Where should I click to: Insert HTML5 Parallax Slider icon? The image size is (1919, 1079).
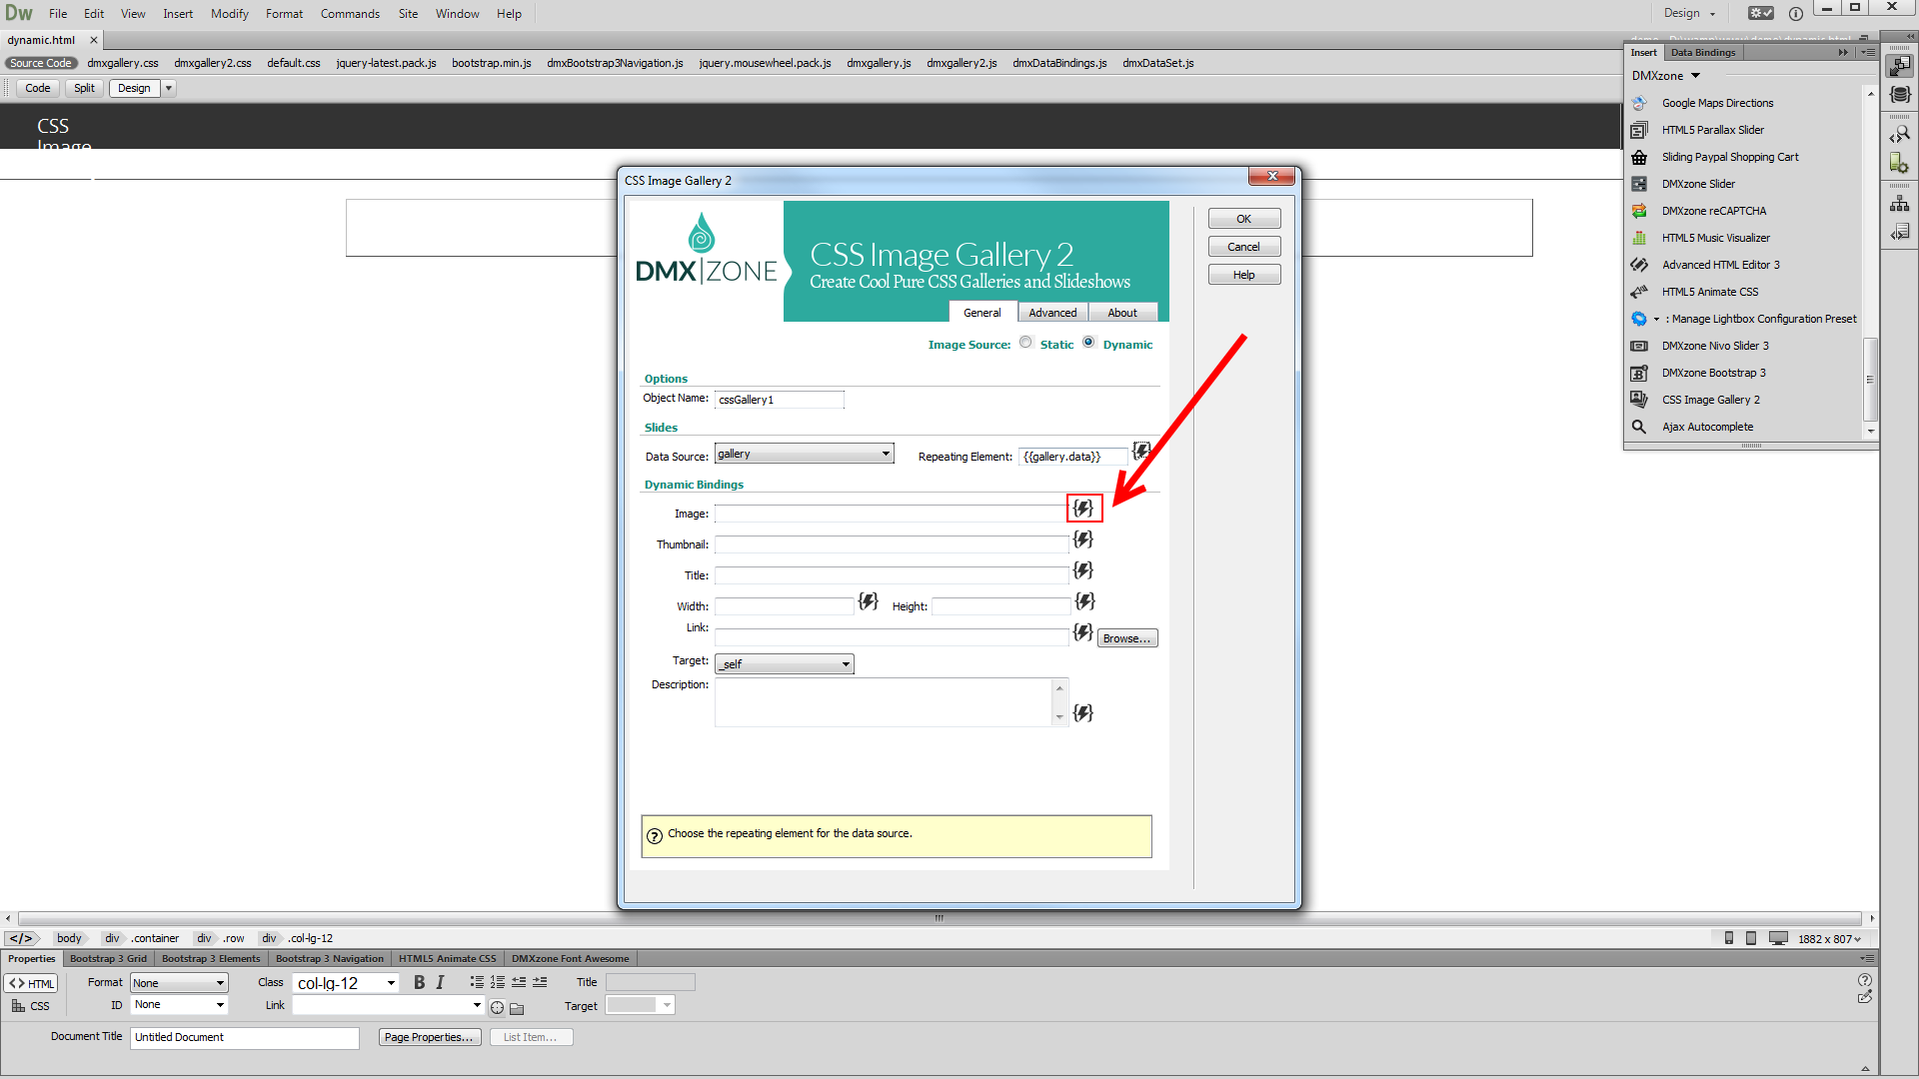click(x=1639, y=130)
